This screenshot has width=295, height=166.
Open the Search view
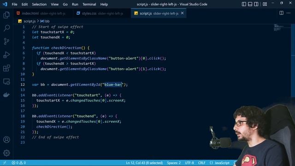coord(6,28)
